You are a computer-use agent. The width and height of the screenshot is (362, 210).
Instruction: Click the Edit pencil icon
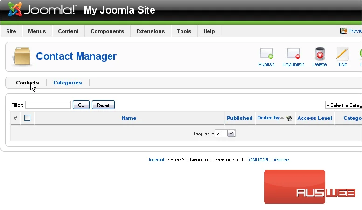[342, 54]
